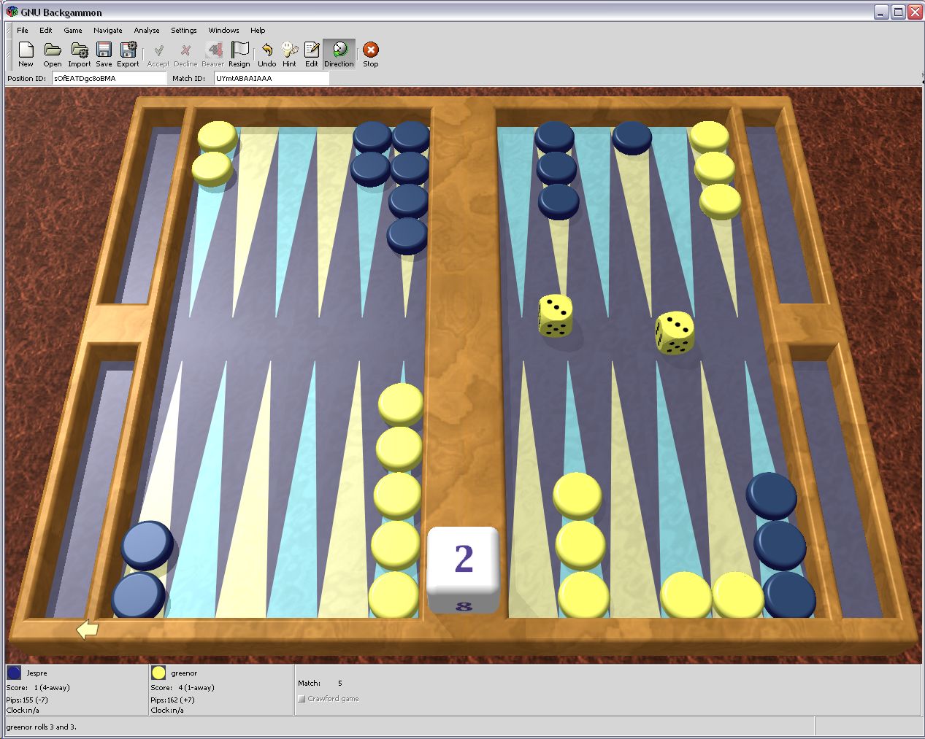Image resolution: width=925 pixels, height=739 pixels.
Task: Toggle Edit position mode
Action: [x=312, y=54]
